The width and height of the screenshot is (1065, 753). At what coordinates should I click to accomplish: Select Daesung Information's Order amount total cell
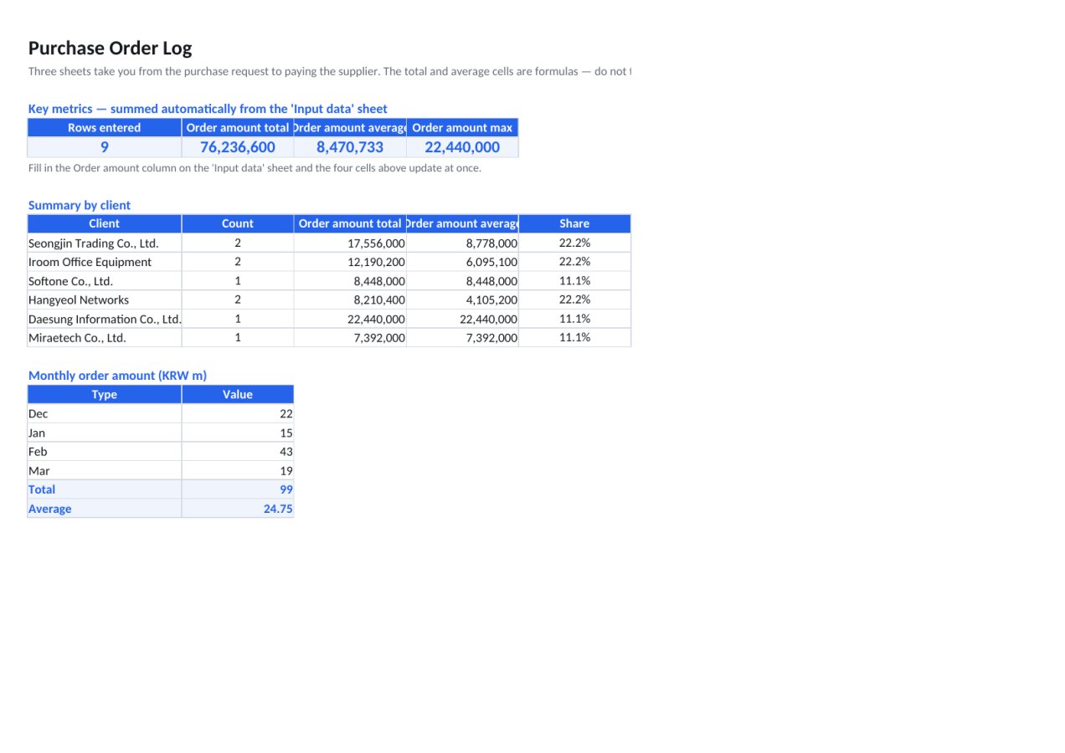click(x=350, y=319)
